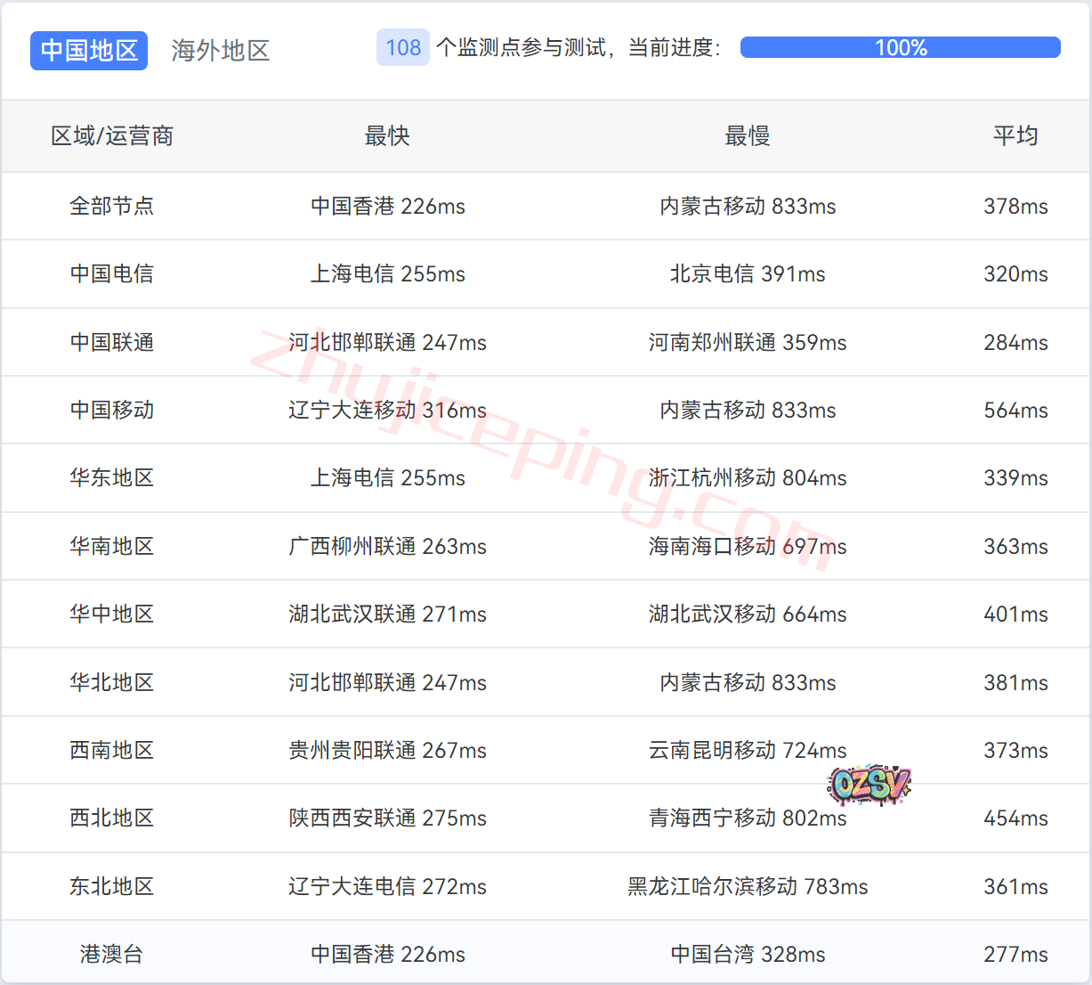The image size is (1092, 985).
Task: Select the 中国联通 row label
Action: (x=112, y=343)
